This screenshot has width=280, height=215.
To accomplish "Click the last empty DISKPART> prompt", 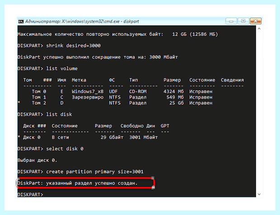I will click(30, 195).
